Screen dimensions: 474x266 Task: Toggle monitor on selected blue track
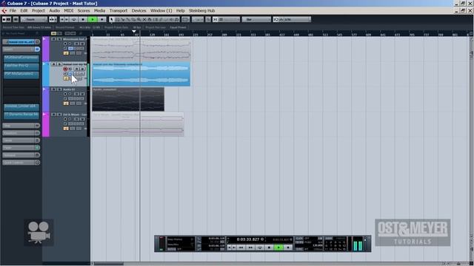[70, 69]
